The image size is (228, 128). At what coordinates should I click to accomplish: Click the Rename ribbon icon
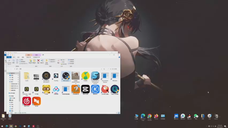[42, 61]
